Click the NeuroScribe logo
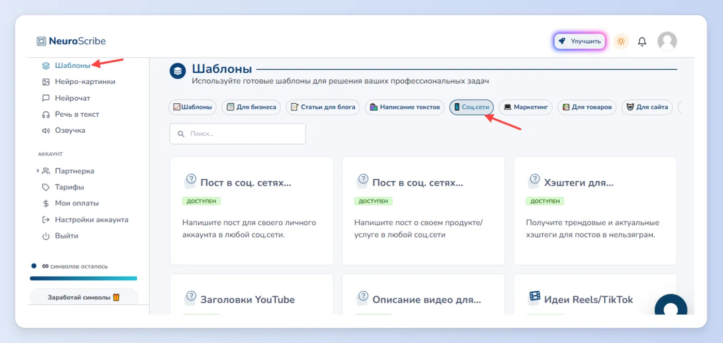This screenshot has width=723, height=343. (71, 41)
